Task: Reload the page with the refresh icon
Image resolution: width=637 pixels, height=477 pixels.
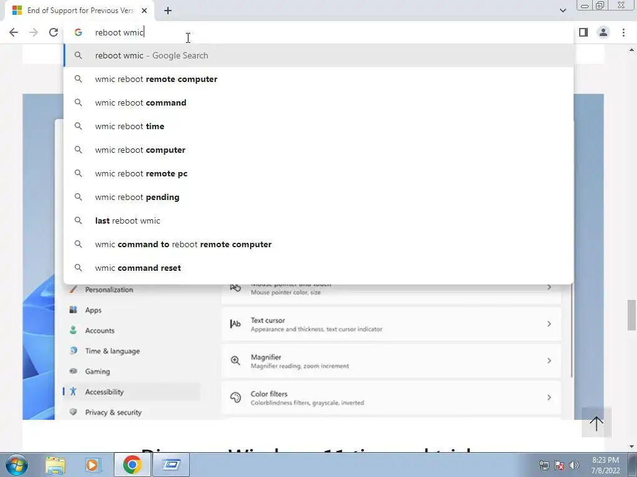Action: point(53,32)
